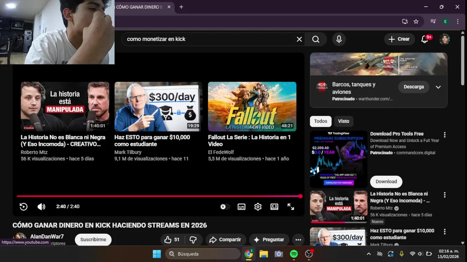Switch to theater mode
This screenshot has width=467, height=262.
point(274,207)
